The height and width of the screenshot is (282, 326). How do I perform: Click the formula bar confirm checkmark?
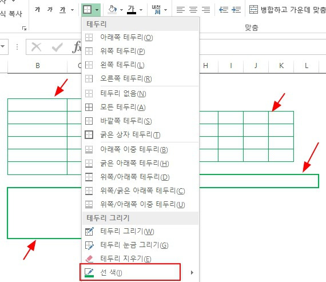coord(57,47)
